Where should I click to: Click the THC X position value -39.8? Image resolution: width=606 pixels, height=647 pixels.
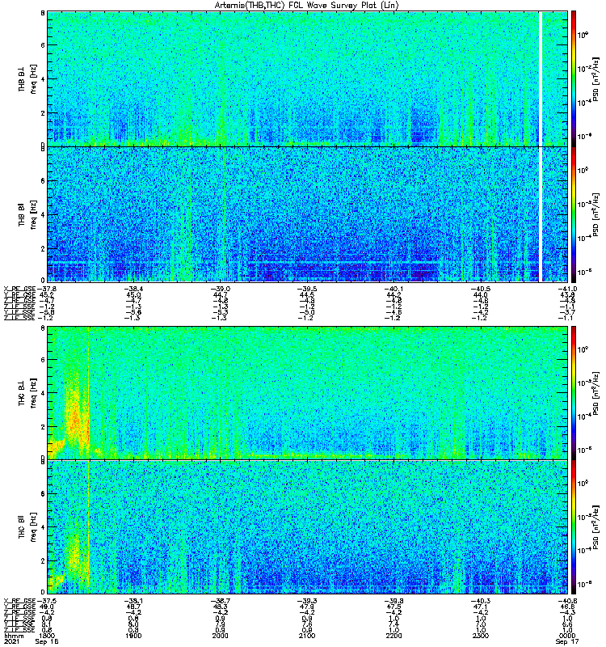393,601
